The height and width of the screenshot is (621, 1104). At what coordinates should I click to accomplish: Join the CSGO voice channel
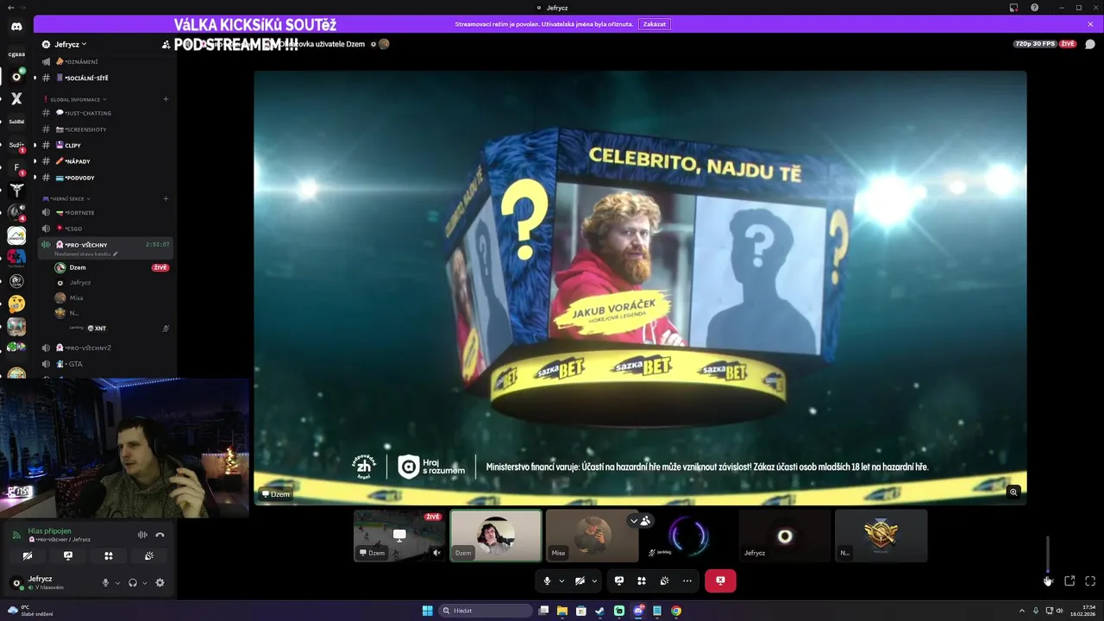tap(103, 229)
